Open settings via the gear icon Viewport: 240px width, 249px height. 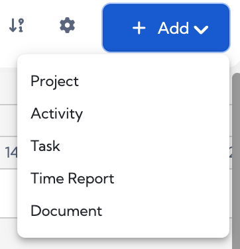[67, 25]
